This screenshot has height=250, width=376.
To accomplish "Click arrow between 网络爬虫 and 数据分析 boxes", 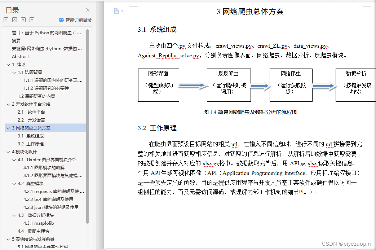I will [x=324, y=86].
